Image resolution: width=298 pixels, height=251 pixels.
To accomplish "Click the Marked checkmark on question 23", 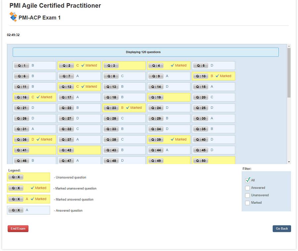I will (x=128, y=108).
